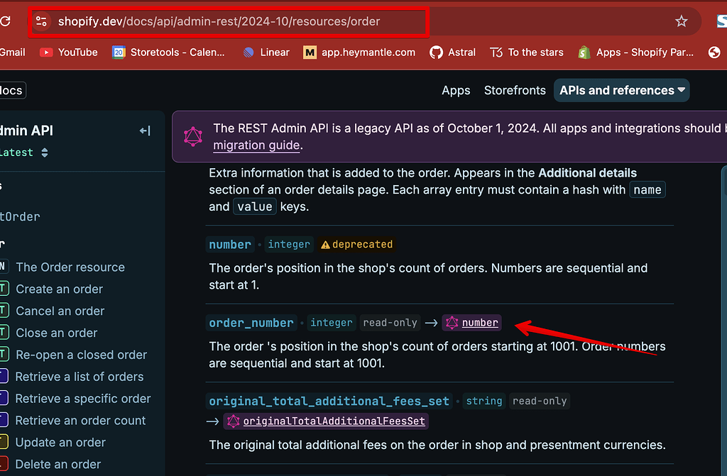Click the inline code word value
The width and height of the screenshot is (727, 476).
[255, 206]
